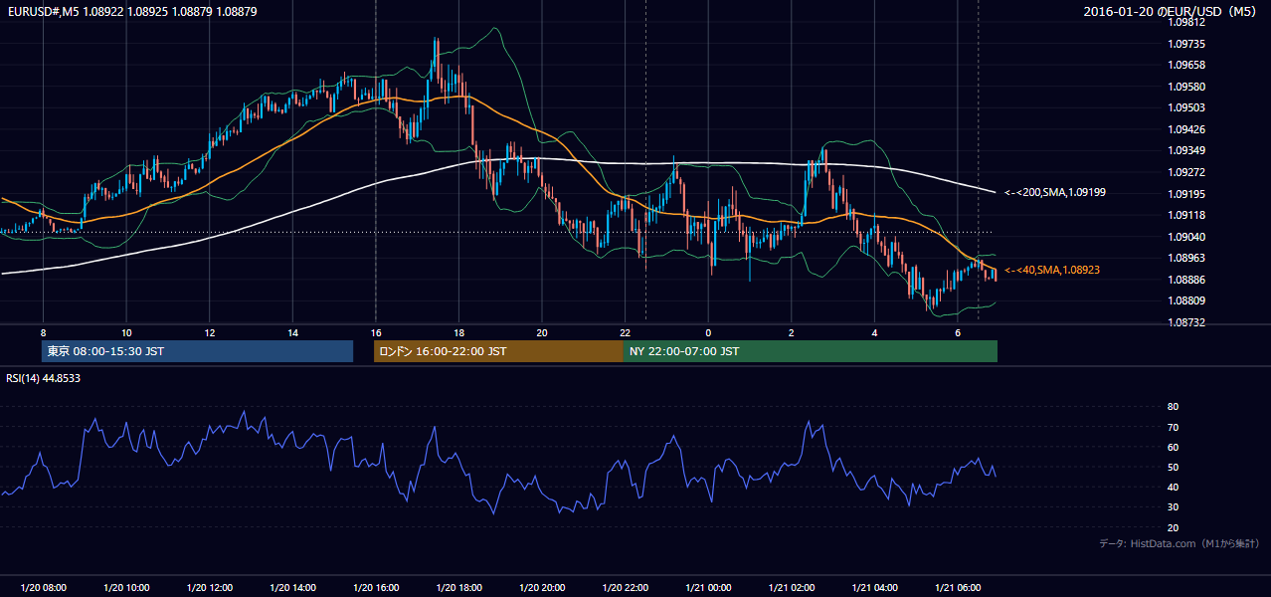Image resolution: width=1271 pixels, height=597 pixels.
Task: Click price axis label 1.09272
Action: click(1186, 172)
